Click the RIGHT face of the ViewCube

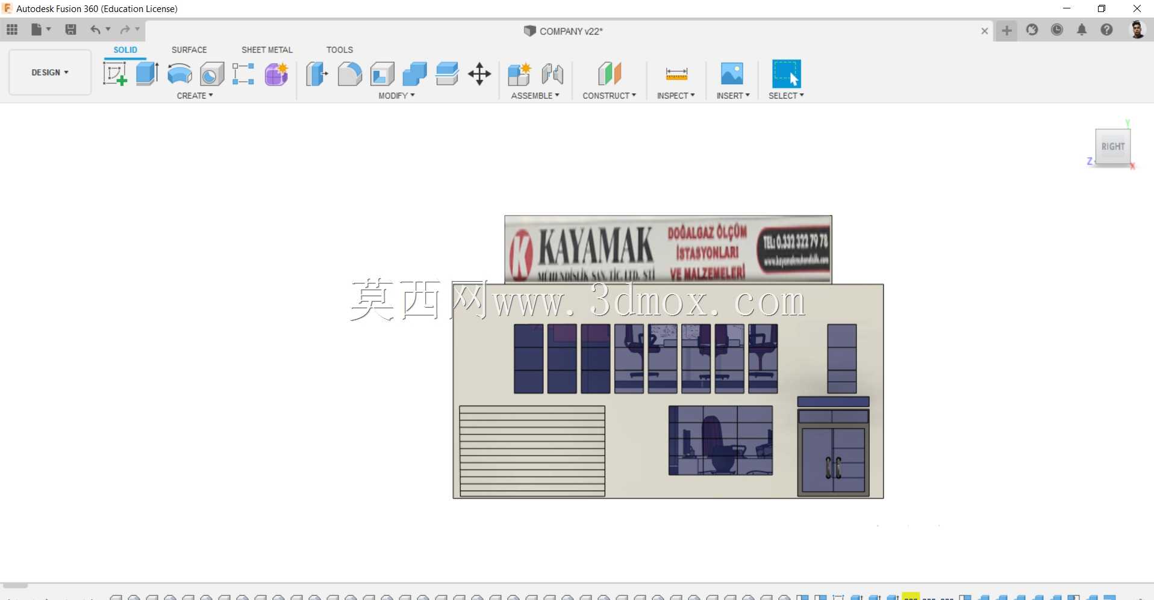[x=1112, y=146]
